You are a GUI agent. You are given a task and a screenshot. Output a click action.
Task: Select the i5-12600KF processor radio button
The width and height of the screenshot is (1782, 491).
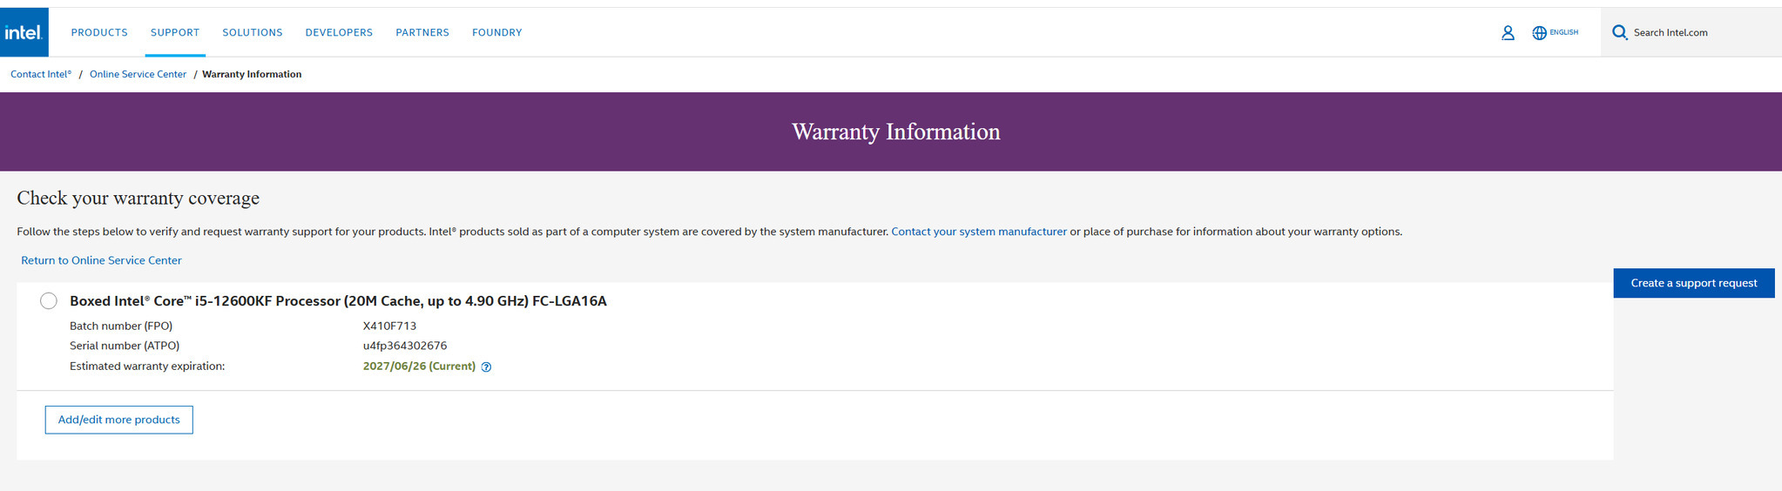pyautogui.click(x=49, y=301)
